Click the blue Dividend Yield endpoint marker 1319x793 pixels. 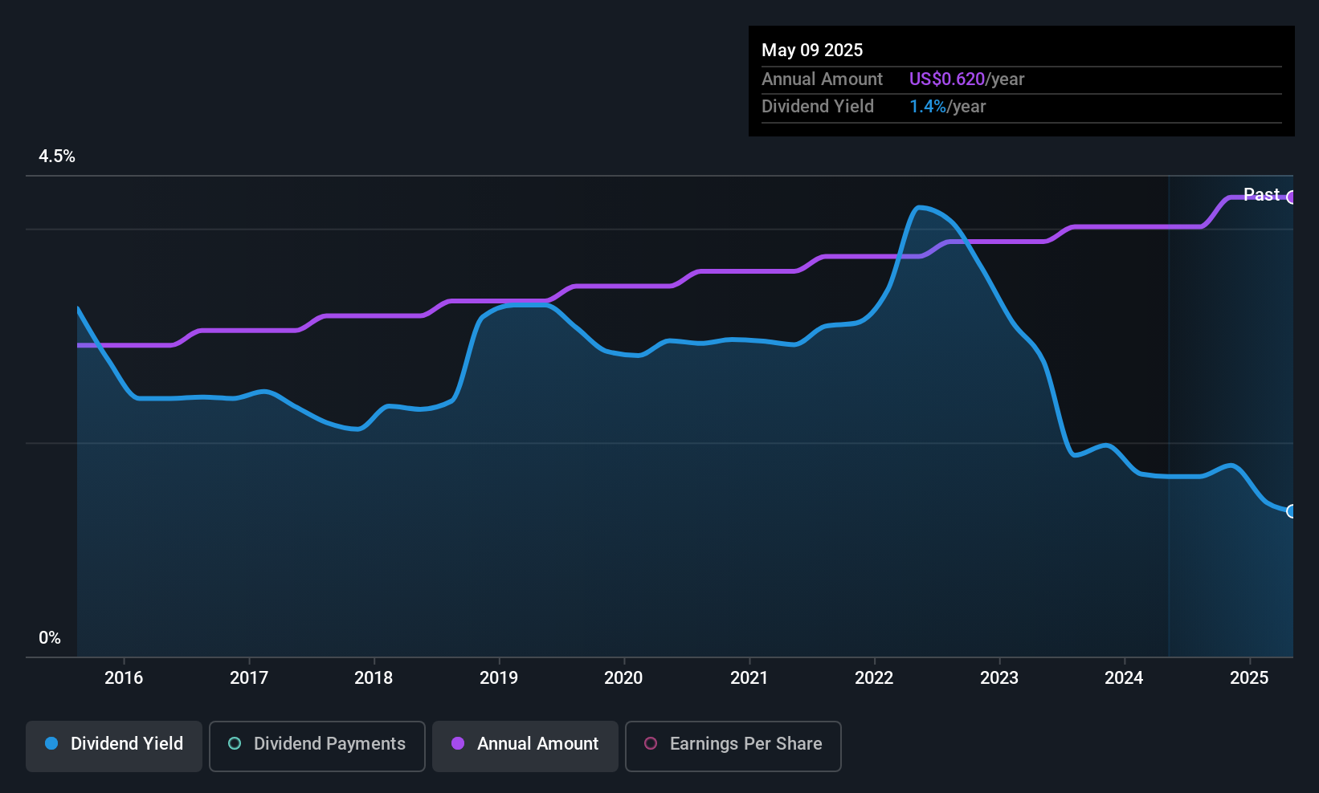click(1292, 511)
